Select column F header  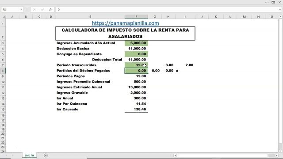click(136, 17)
